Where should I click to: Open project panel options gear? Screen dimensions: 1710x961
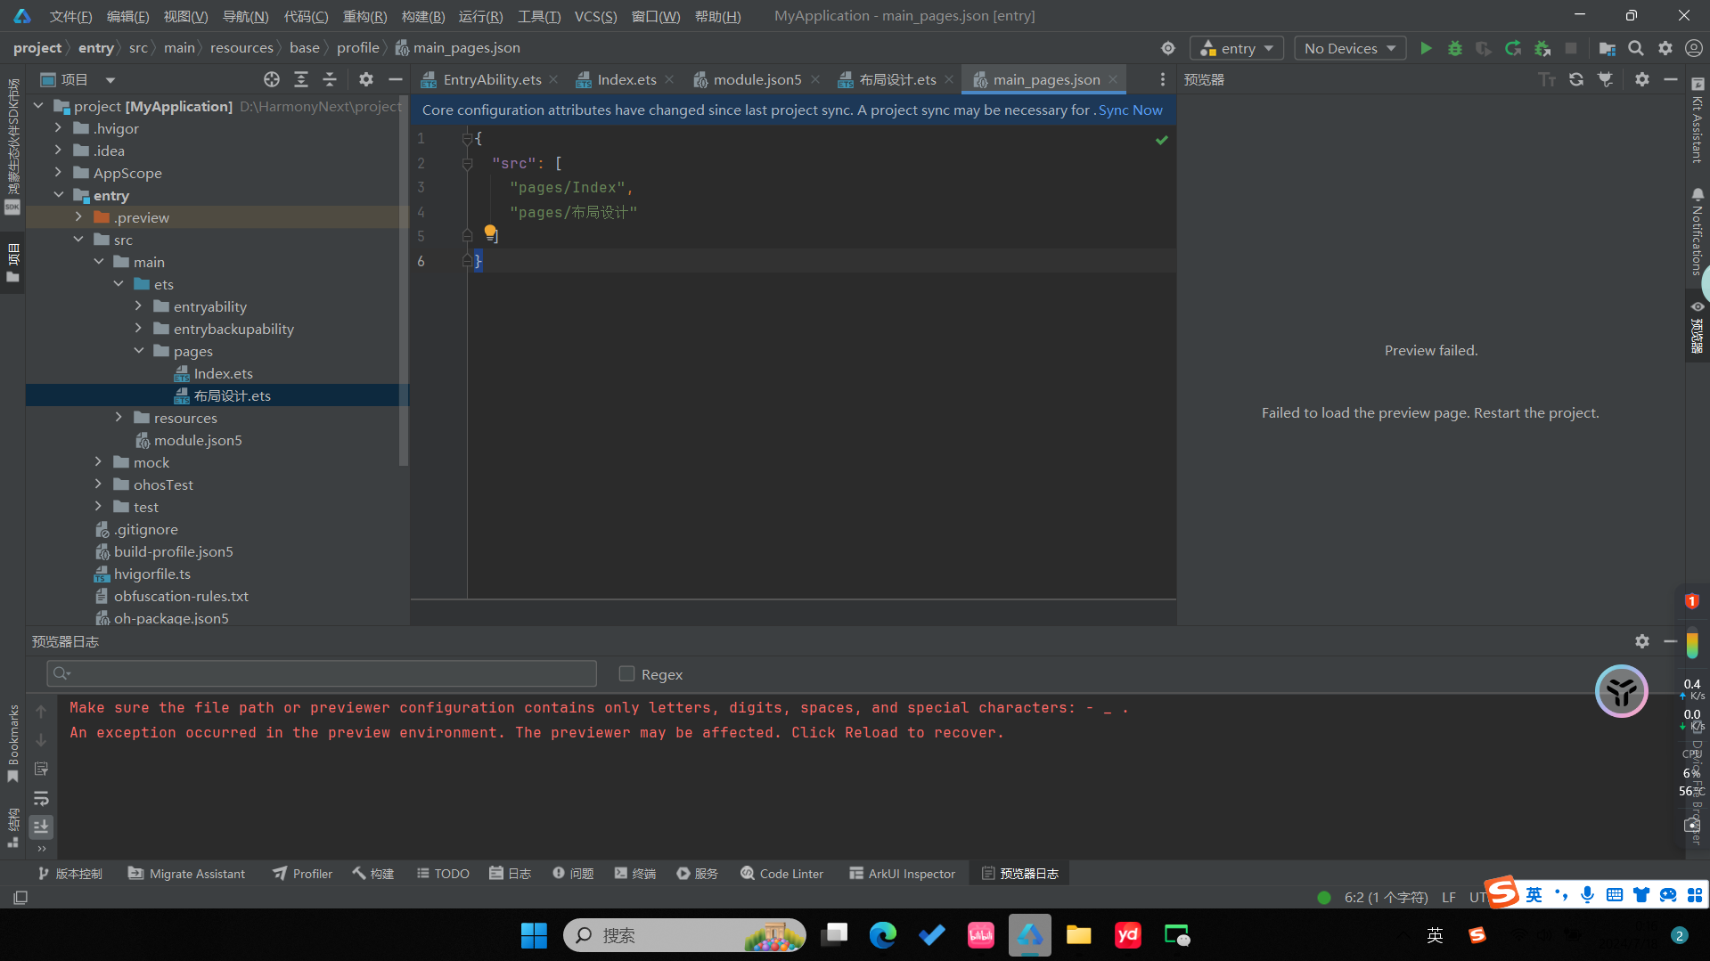(x=366, y=79)
